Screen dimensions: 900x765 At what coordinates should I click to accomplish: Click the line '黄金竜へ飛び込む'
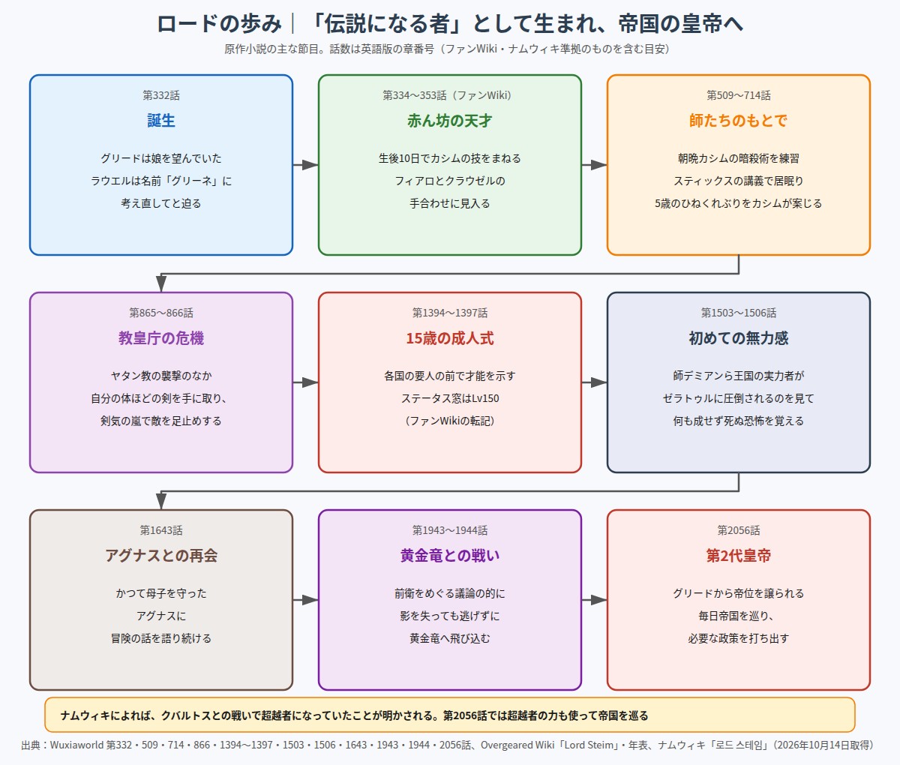(x=450, y=638)
